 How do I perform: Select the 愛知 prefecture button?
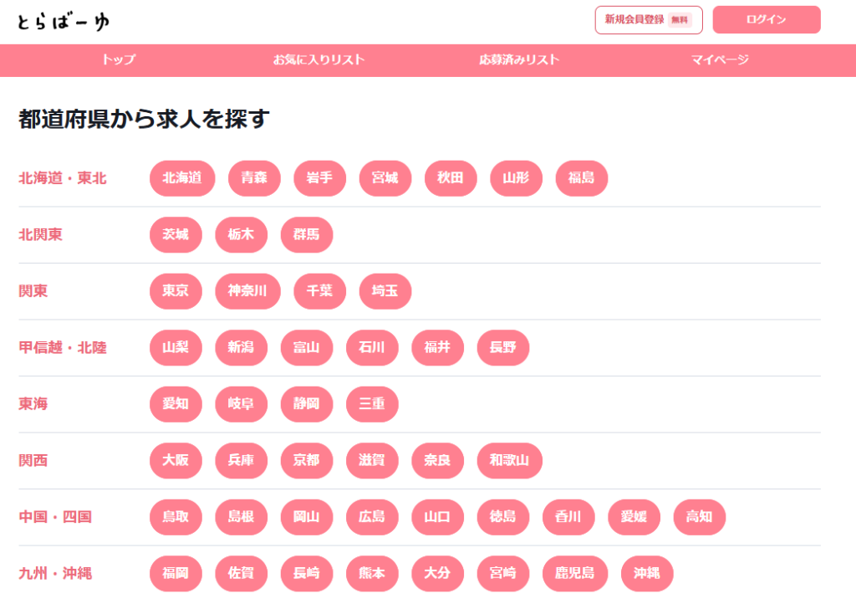pos(176,404)
